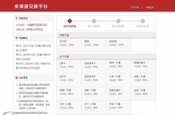Choose 电信充值卡 card option
Image resolution: width=175 pixels, height=115 pixels.
(119, 94)
